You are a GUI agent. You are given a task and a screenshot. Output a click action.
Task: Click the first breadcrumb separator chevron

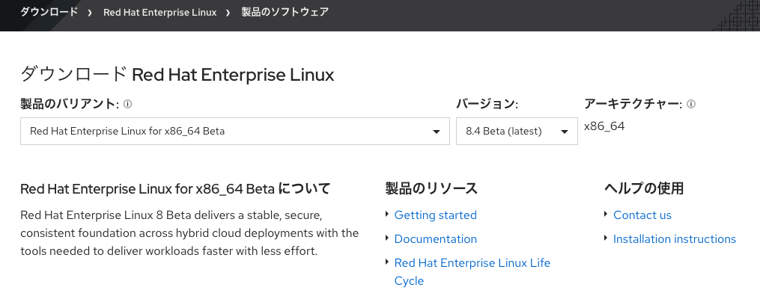pyautogui.click(x=90, y=13)
